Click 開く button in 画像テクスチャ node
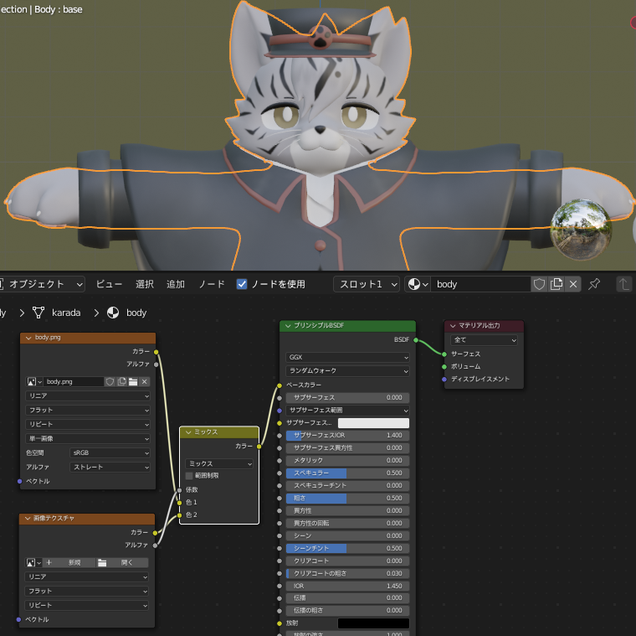636x636 pixels. pos(122,563)
